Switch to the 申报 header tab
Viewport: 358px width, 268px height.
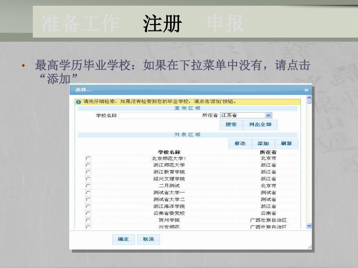tap(225, 24)
